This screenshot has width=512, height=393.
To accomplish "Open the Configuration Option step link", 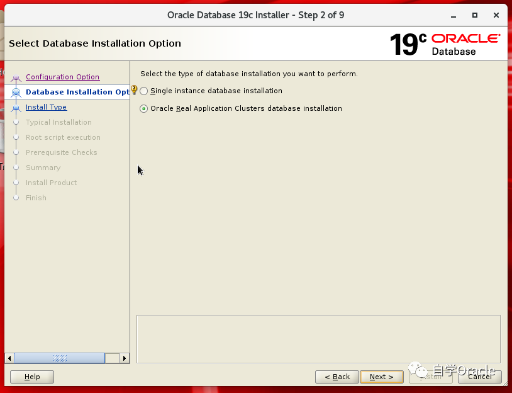I will point(62,77).
